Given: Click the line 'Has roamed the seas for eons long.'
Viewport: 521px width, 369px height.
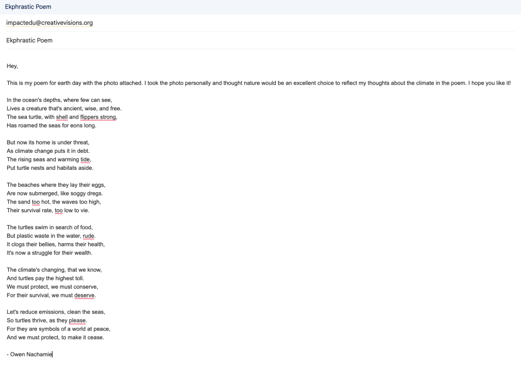Looking at the screenshot, I should coord(52,125).
